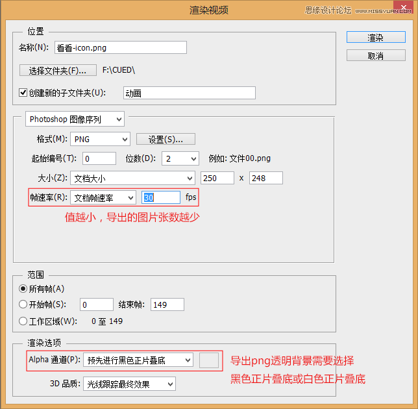The width and height of the screenshot is (418, 409).
Task: Click the 取消 (Cancel) button
Action: [x=376, y=55]
